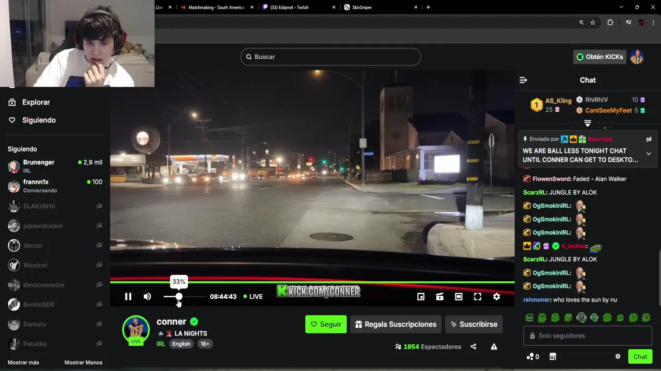This screenshot has width=661, height=371.
Task: Click the Suscribirse button
Action: (x=474, y=324)
